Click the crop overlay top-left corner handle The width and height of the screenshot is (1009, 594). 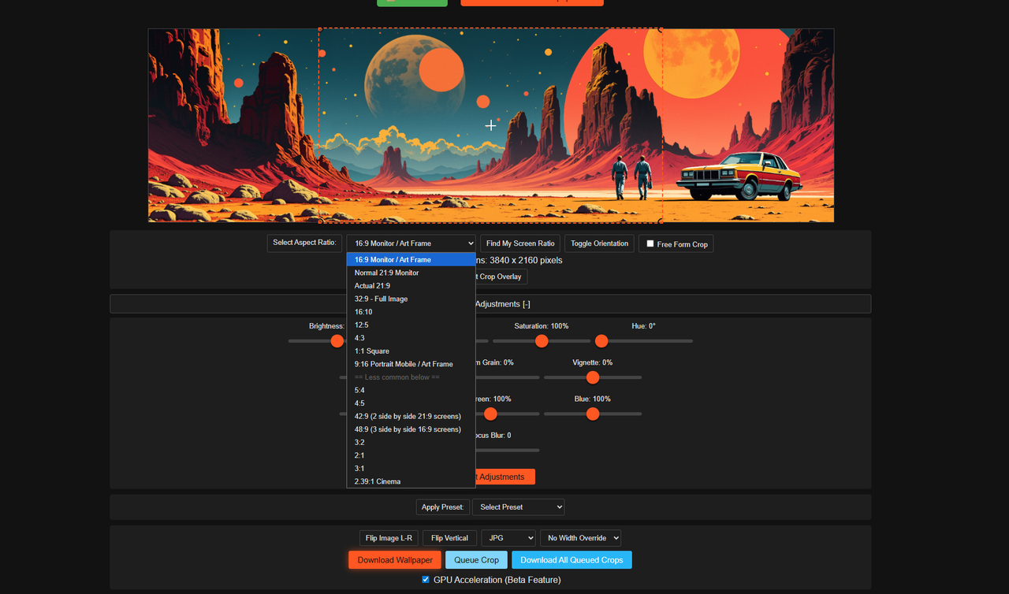[x=318, y=29]
